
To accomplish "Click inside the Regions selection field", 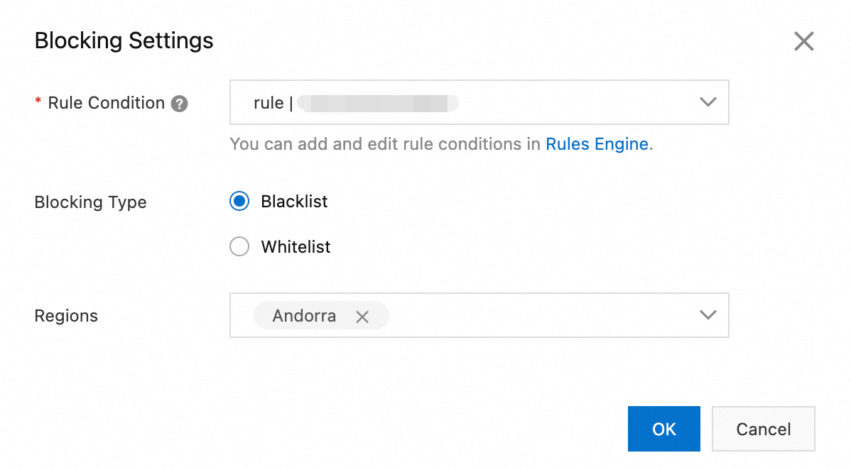I will (x=540, y=315).
